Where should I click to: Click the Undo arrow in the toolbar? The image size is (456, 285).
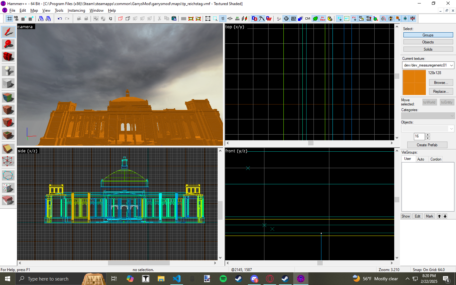60,19
